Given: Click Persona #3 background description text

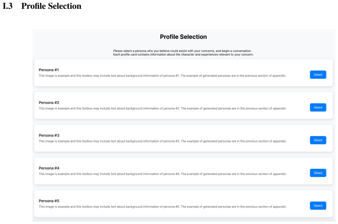Looking at the screenshot, I should [x=163, y=141].
